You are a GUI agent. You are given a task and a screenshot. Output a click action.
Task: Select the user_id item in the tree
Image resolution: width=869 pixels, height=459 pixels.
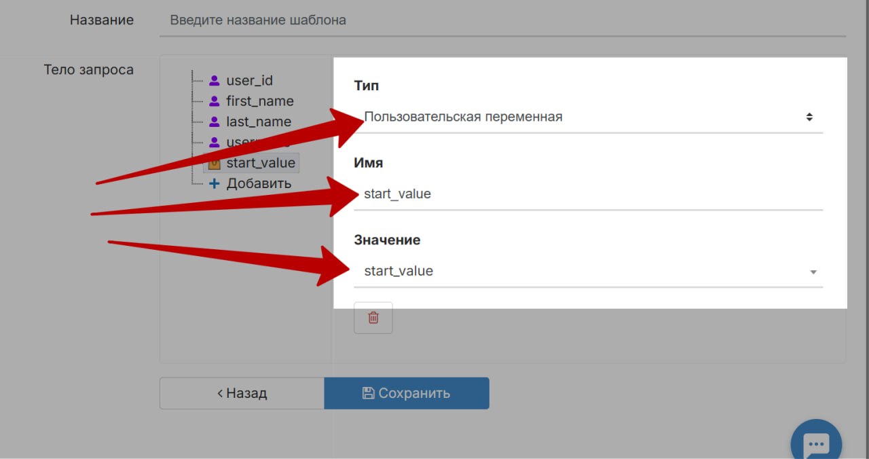tap(249, 81)
